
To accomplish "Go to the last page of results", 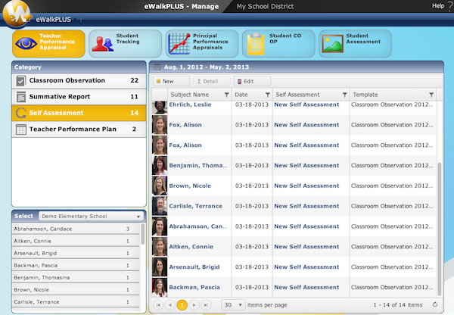I will (x=206, y=305).
